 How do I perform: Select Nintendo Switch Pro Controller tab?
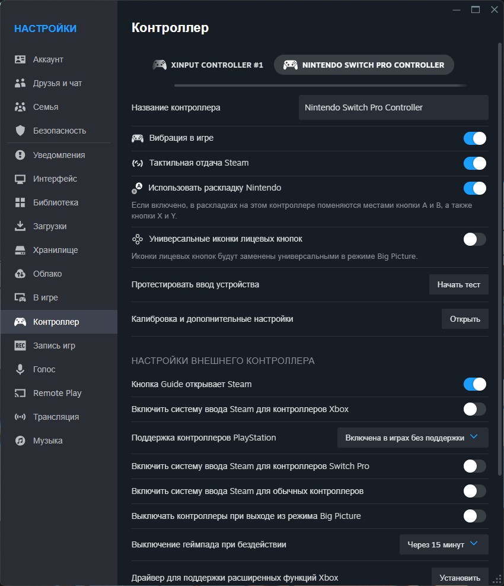pos(364,65)
